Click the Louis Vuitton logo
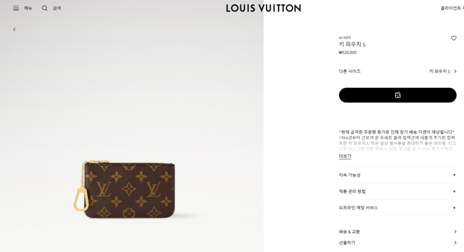Viewport: 464px width, 252px height. click(263, 8)
